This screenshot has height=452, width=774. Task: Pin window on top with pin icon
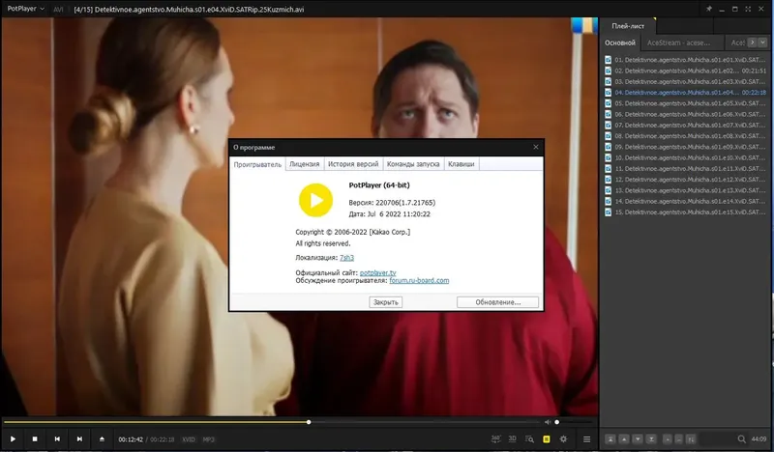click(x=709, y=9)
